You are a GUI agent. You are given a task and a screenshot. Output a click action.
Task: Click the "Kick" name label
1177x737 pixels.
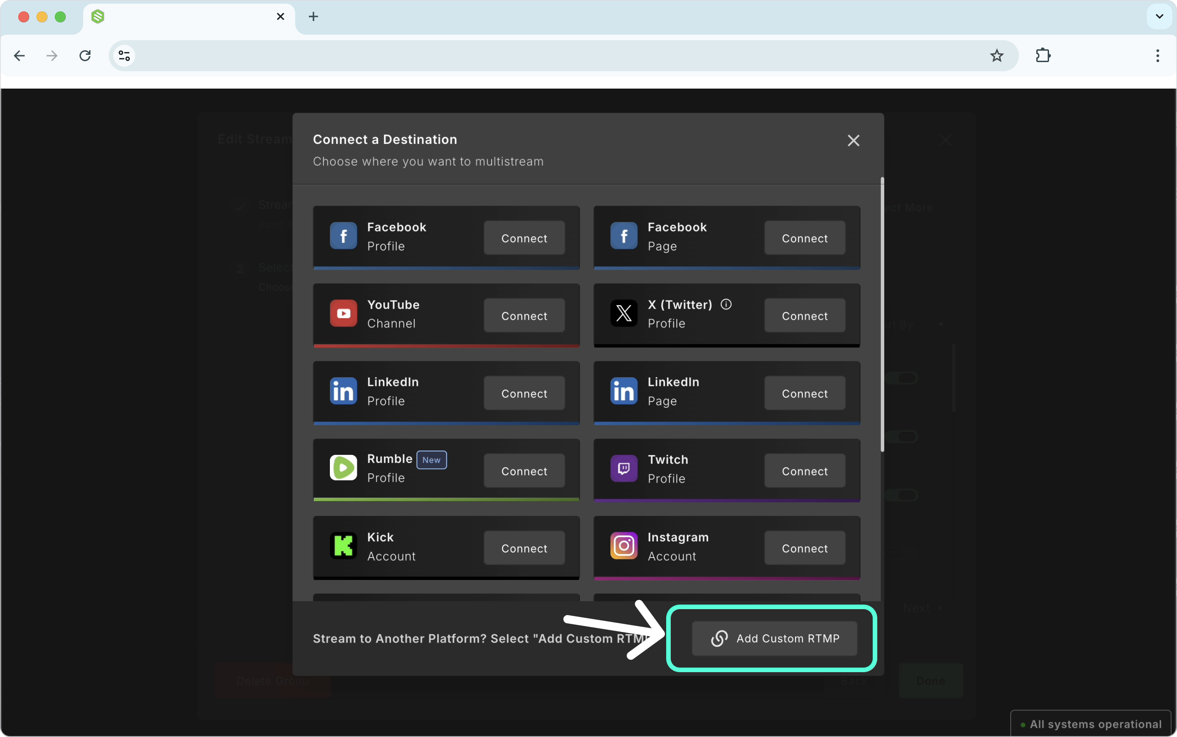(x=380, y=537)
